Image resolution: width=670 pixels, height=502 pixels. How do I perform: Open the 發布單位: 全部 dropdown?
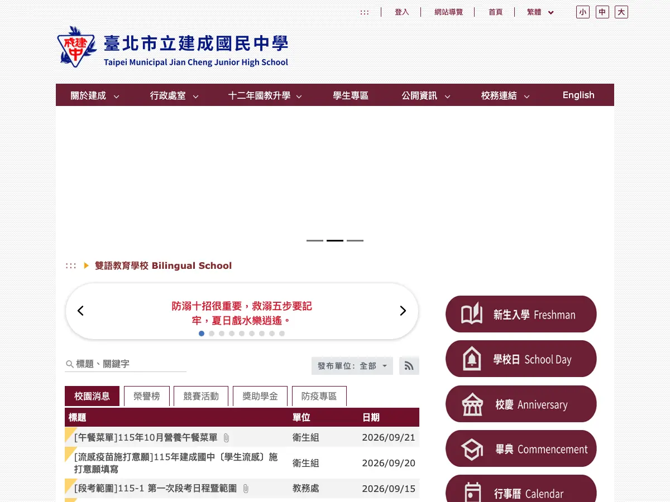pos(352,366)
